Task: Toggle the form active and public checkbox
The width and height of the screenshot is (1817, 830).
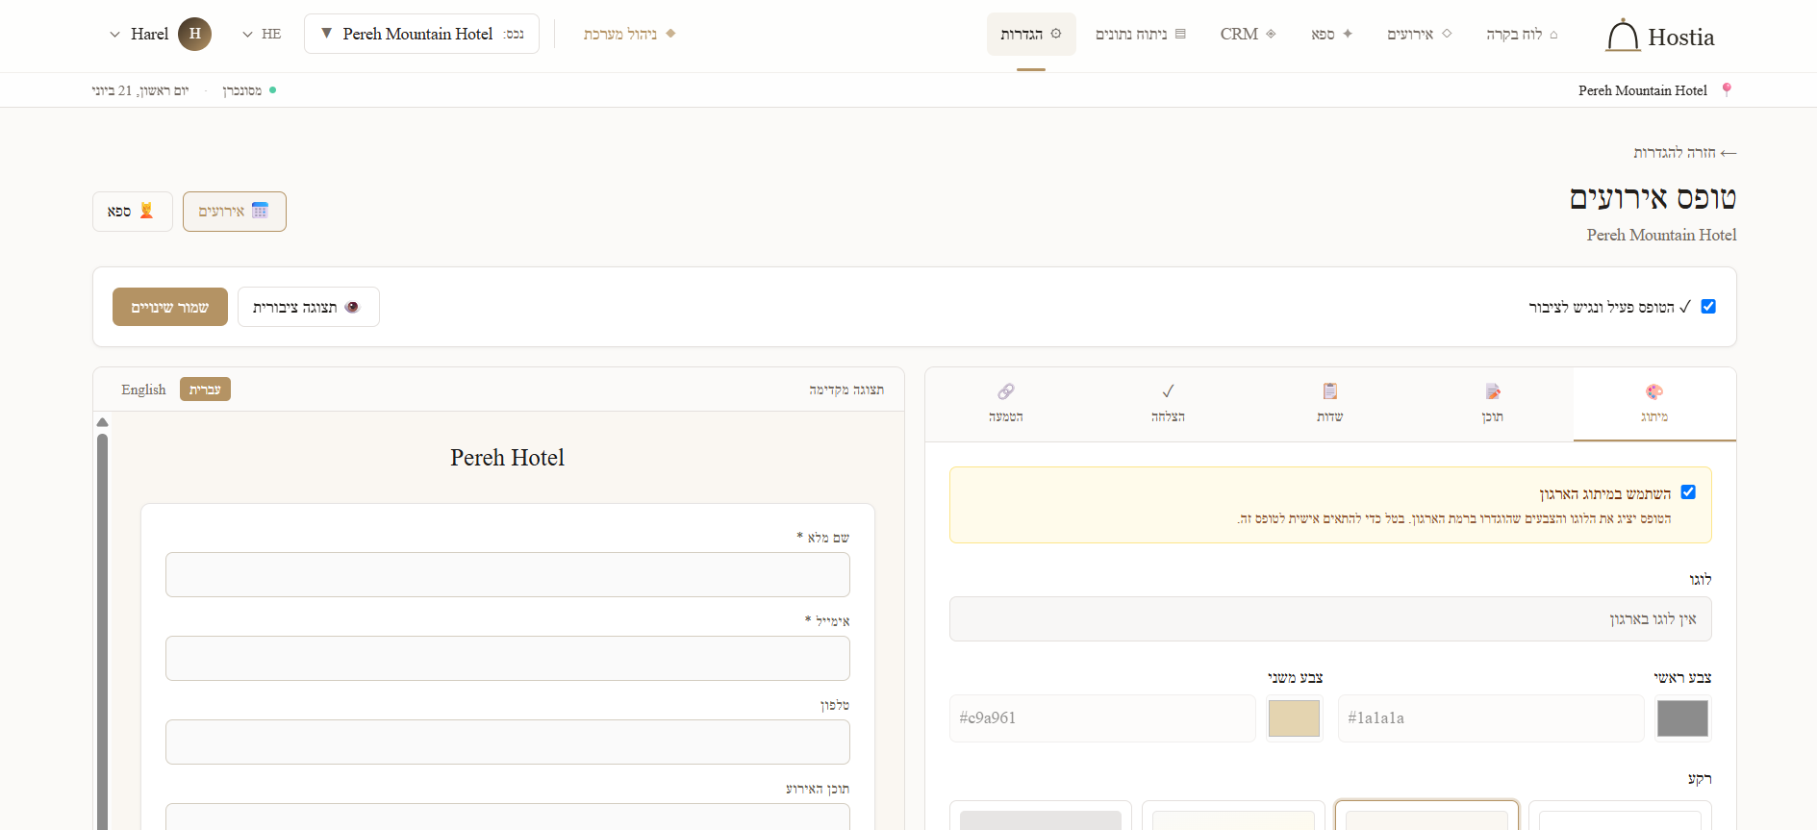Action: click(x=1708, y=307)
